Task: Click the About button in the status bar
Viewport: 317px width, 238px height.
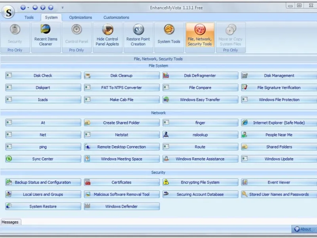Action: (303, 229)
